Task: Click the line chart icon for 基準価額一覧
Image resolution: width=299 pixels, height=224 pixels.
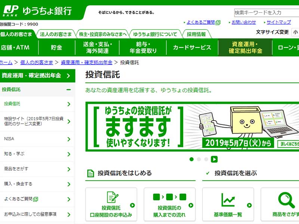Action: click(x=228, y=199)
